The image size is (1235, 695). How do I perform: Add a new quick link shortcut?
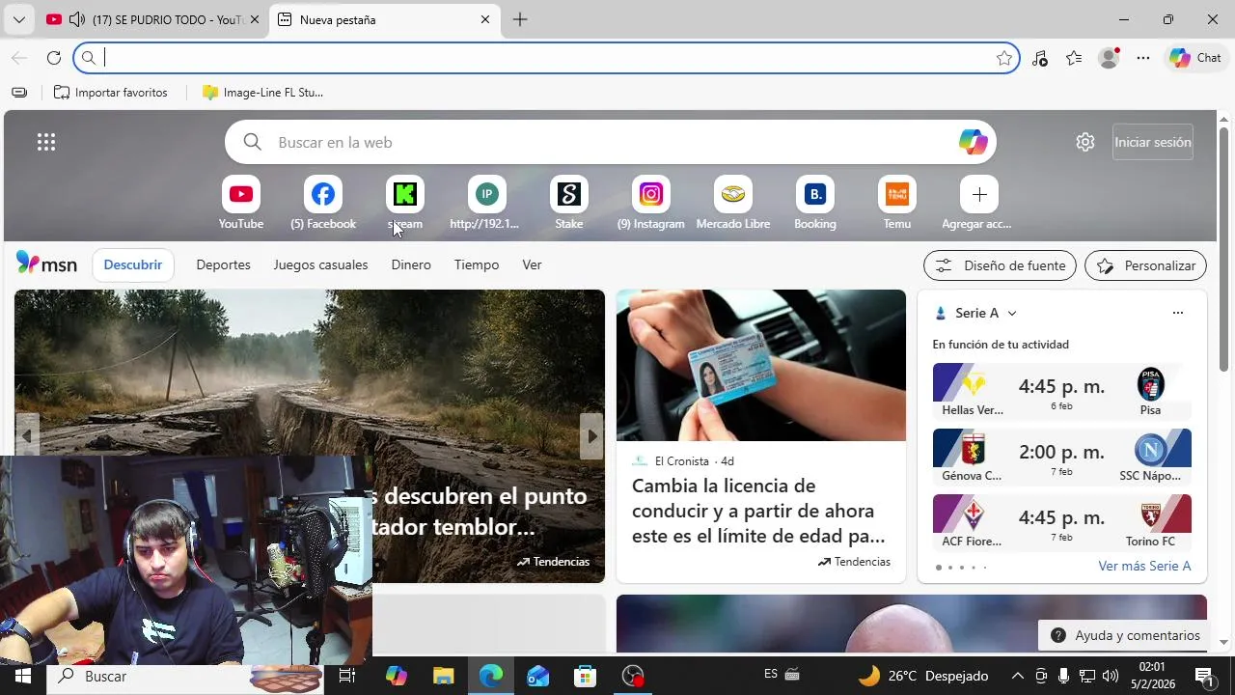click(x=978, y=204)
